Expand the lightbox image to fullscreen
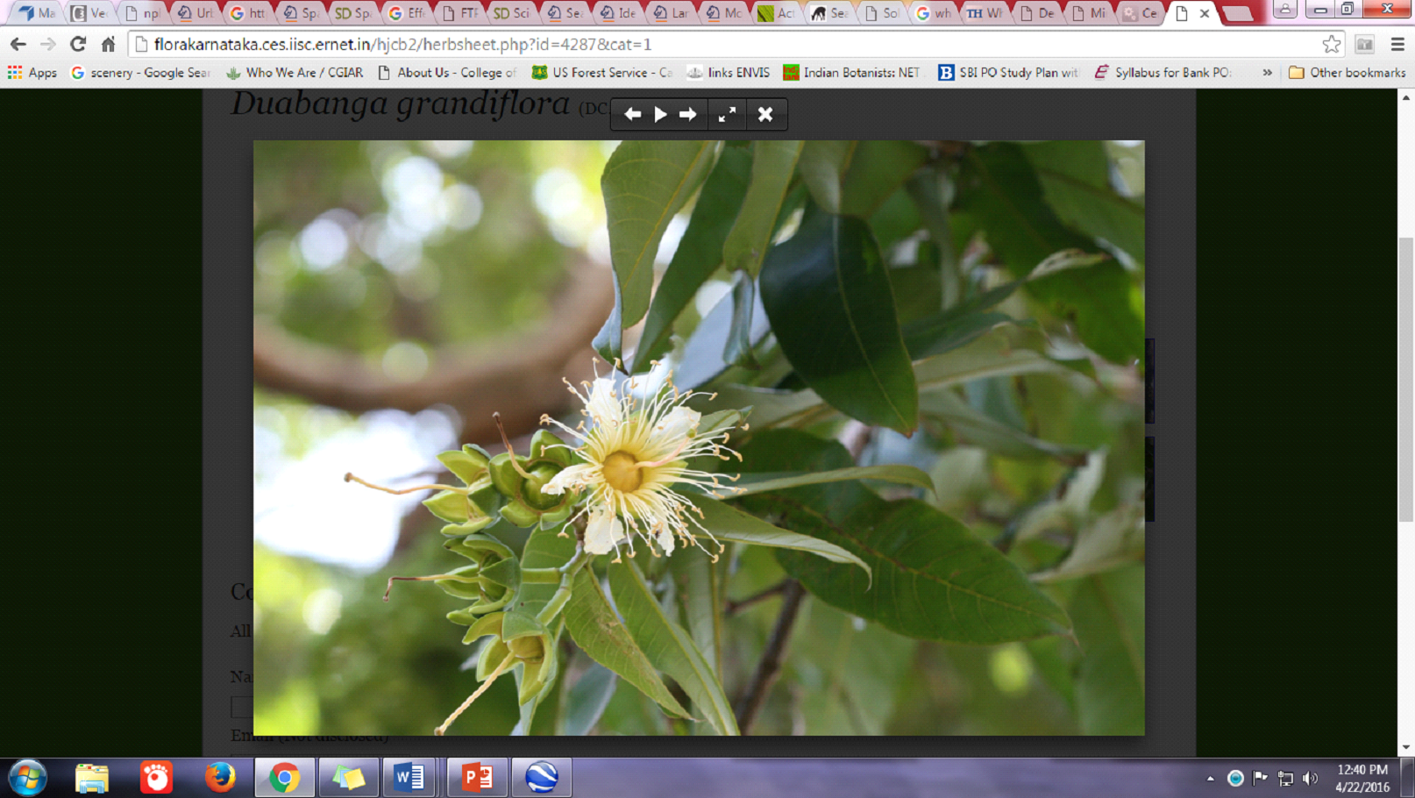This screenshot has height=798, width=1415. tap(727, 115)
